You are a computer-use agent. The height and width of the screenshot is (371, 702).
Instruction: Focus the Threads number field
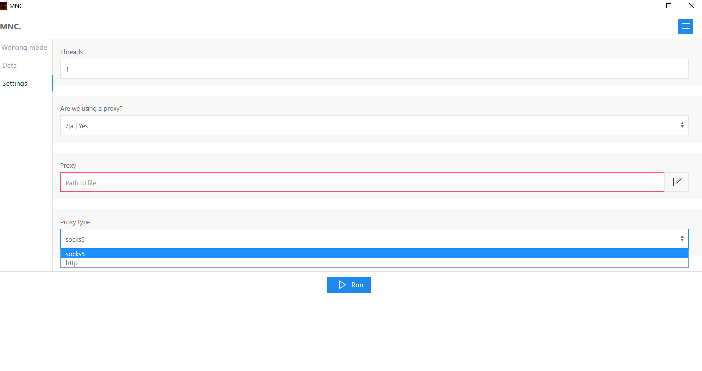[x=374, y=69]
